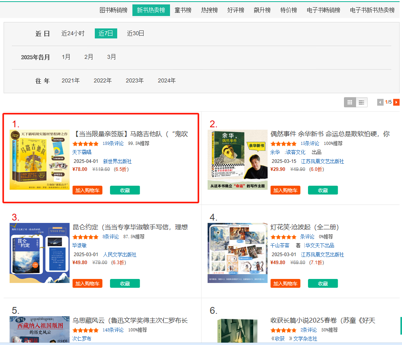Image resolution: width=402 pixels, height=345 pixels.
Task: Open 童书榜 tab
Action: click(x=183, y=10)
